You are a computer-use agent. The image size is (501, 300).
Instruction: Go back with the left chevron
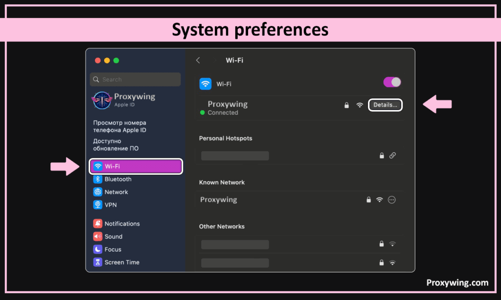coord(198,60)
